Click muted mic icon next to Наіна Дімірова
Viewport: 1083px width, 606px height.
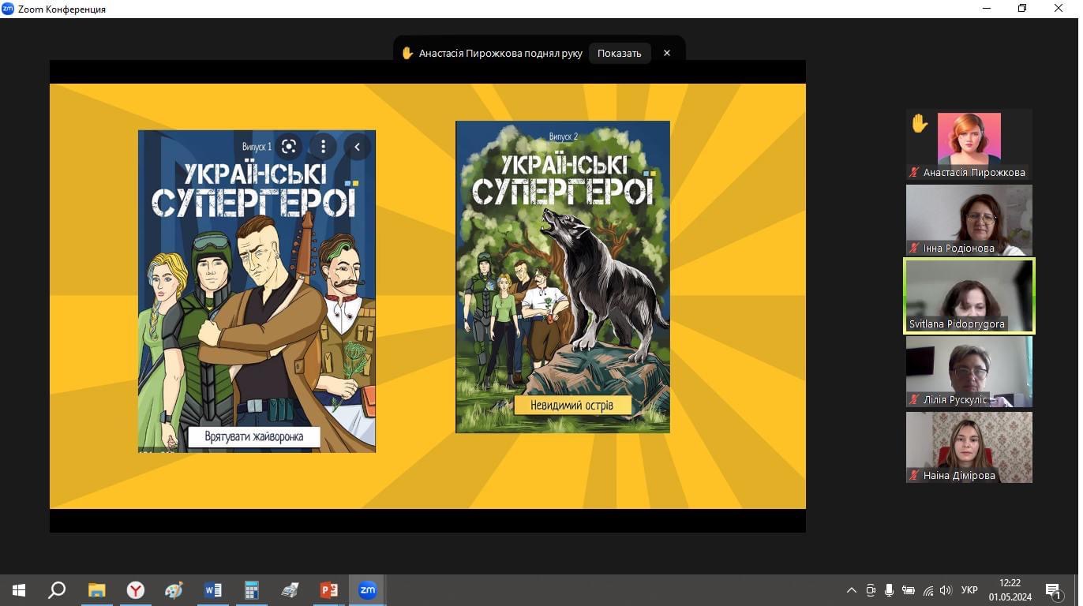coord(915,476)
